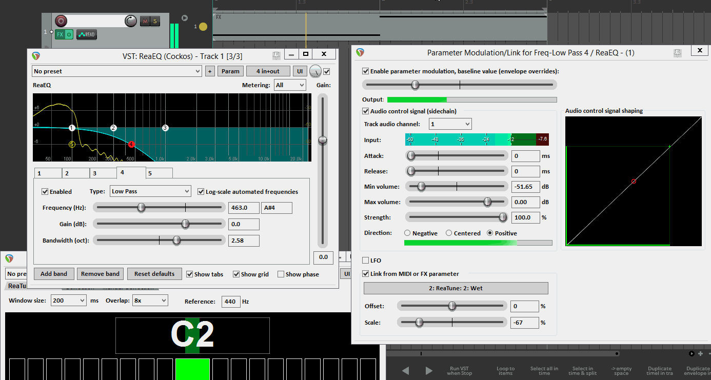Open the Track audio channel dropdown
This screenshot has width=711, height=380.
pos(450,124)
